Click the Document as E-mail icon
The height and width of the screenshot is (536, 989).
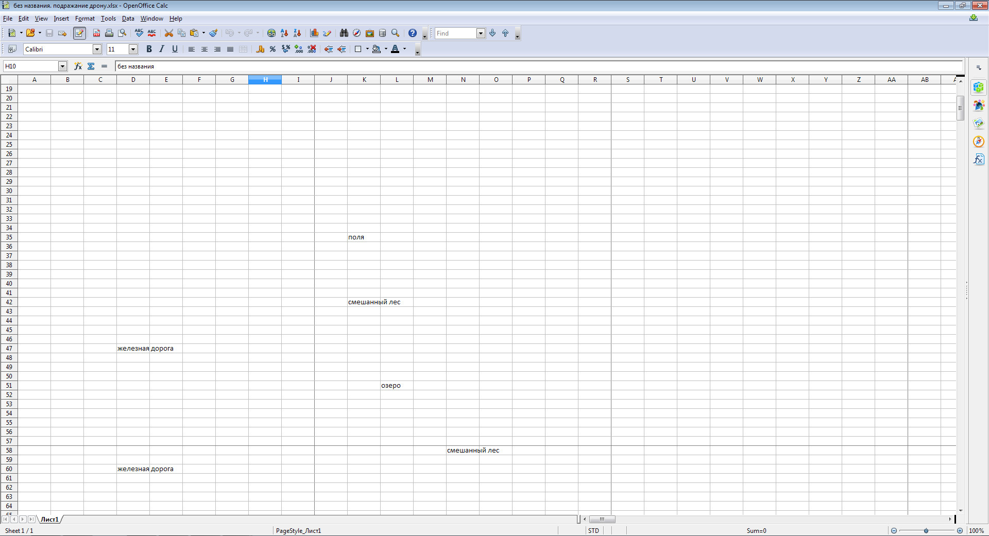[62, 33]
